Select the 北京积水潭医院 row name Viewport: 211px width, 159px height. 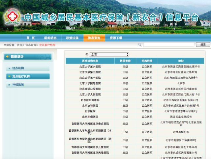[90, 100]
